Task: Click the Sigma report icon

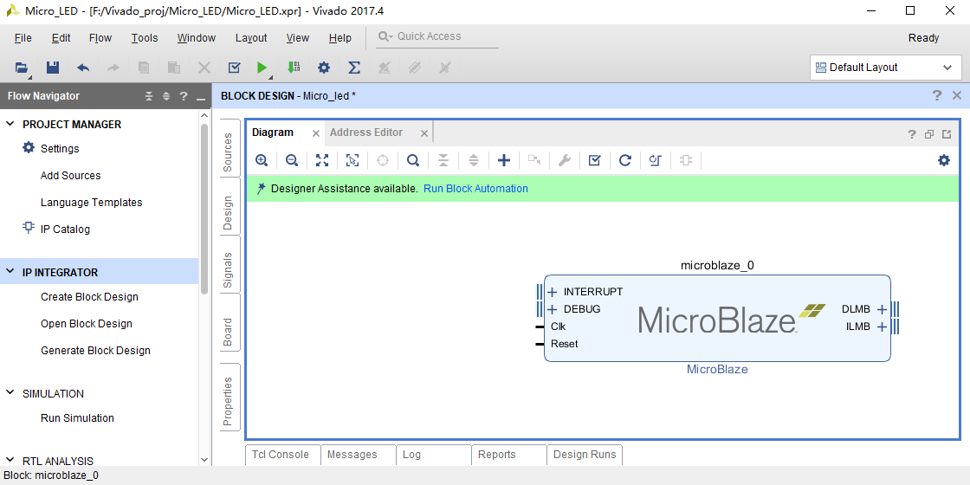Action: (x=354, y=68)
